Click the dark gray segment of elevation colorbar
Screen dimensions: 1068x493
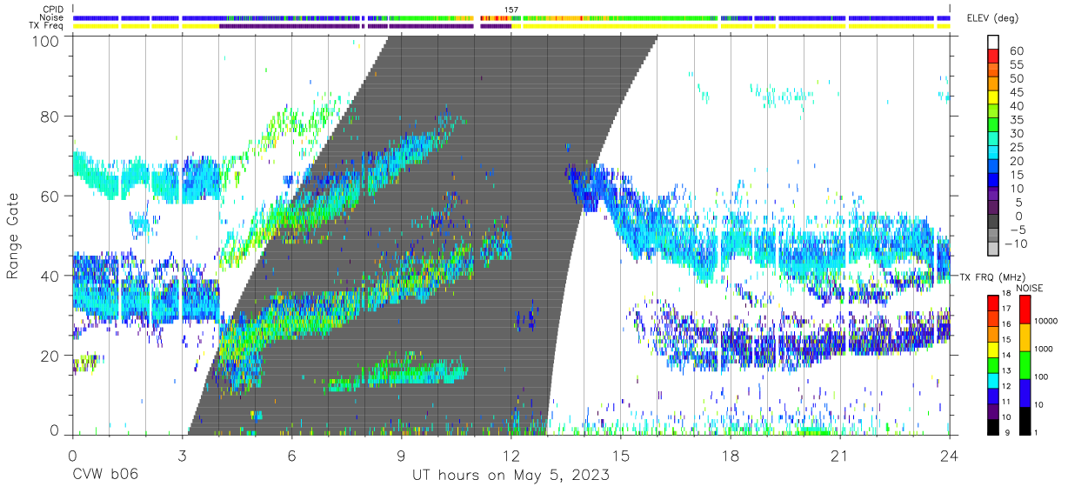click(993, 223)
